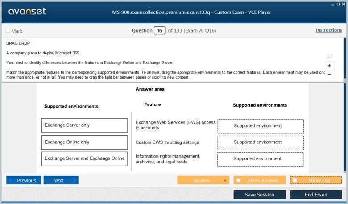Go to the Next question
The height and width of the screenshot is (204, 348).
[61, 180]
